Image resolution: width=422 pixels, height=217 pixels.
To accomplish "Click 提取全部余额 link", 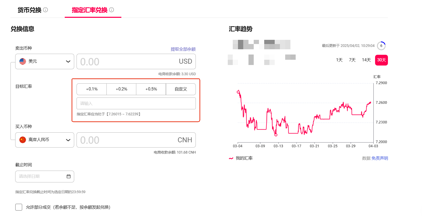I will click(183, 49).
